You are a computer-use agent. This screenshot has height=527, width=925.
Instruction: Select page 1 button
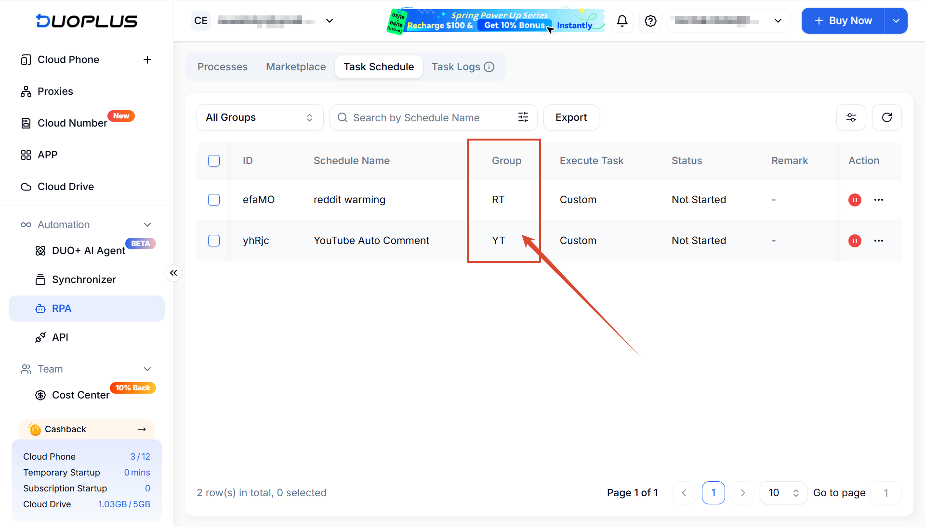[714, 493]
